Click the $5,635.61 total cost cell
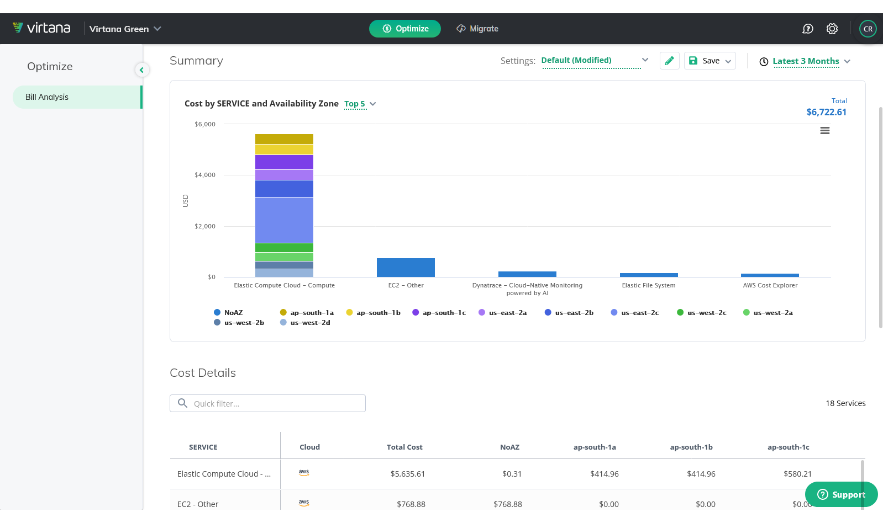Screen dimensions: 883x523 click(408, 474)
